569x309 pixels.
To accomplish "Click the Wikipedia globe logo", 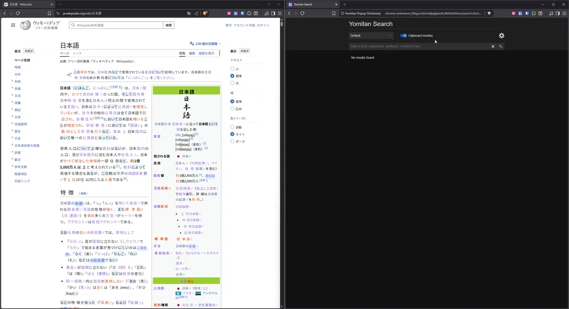I will coord(25,25).
